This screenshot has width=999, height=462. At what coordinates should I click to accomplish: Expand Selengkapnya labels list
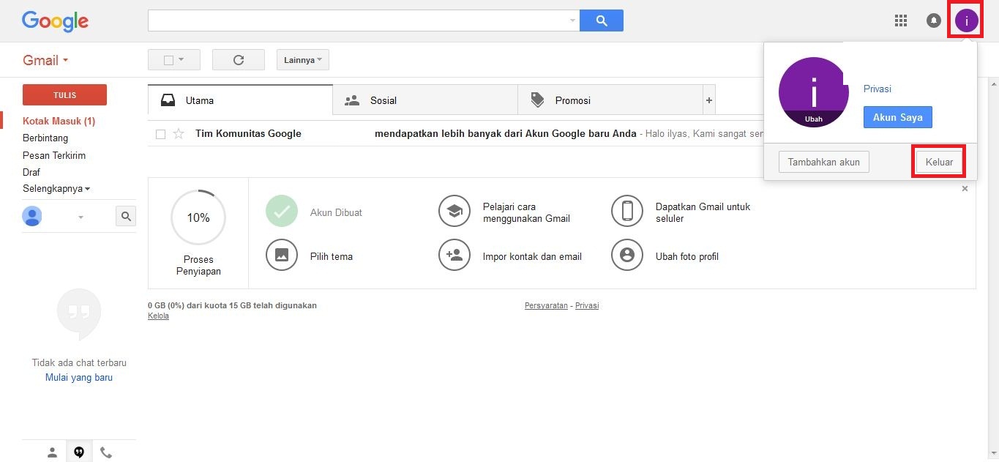(x=56, y=188)
